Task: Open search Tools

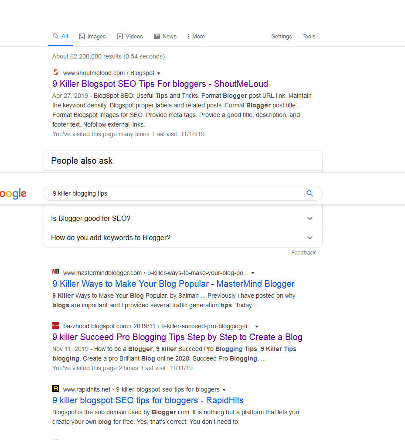Action: [309, 37]
